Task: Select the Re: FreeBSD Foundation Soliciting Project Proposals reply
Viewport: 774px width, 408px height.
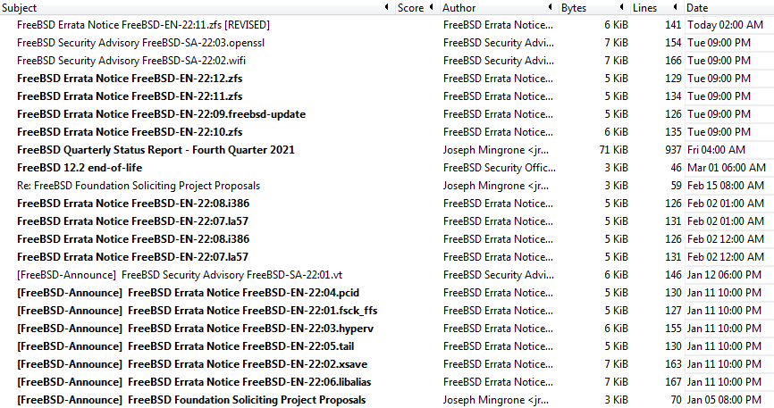Action: [x=139, y=186]
